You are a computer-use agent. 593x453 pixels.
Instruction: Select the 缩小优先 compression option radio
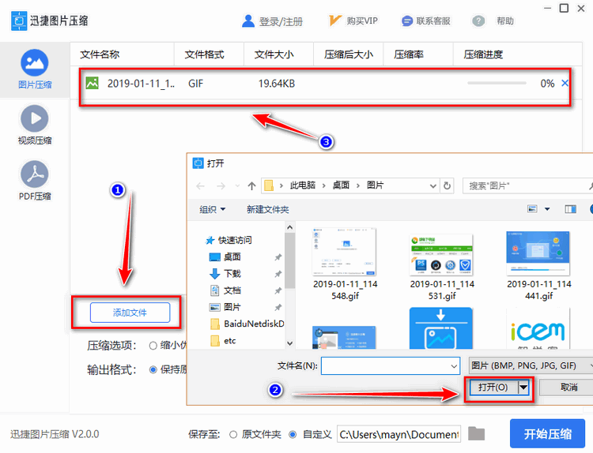[x=153, y=346]
